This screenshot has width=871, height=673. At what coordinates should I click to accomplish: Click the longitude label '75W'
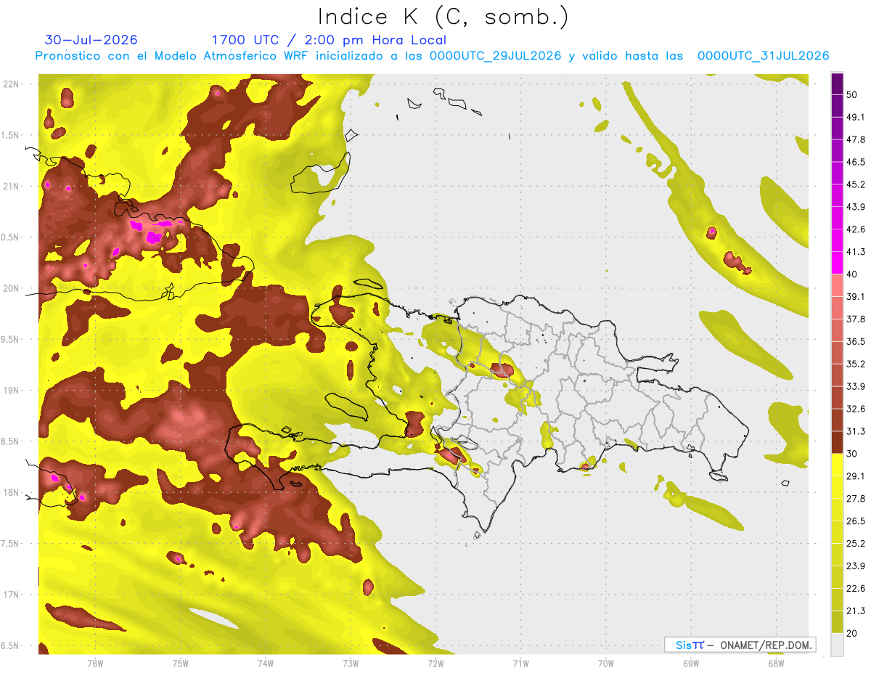click(181, 663)
